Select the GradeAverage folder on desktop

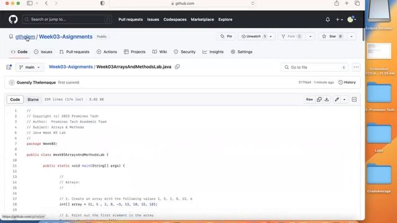tap(379, 178)
